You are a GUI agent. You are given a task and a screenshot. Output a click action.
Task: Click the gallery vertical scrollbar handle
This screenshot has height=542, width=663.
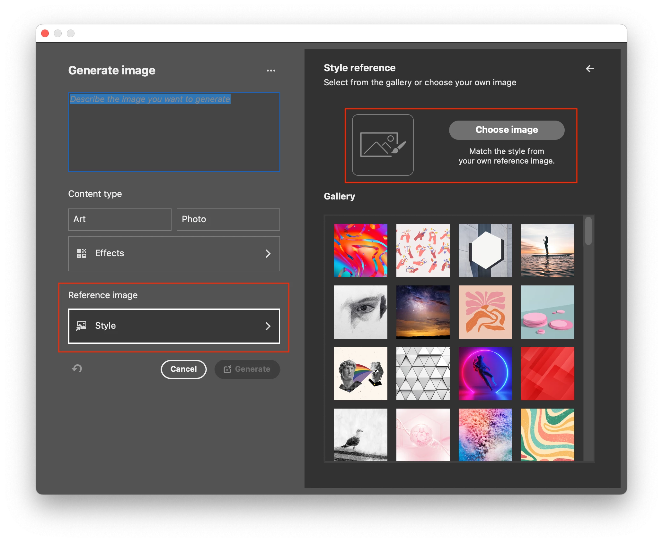[588, 231]
